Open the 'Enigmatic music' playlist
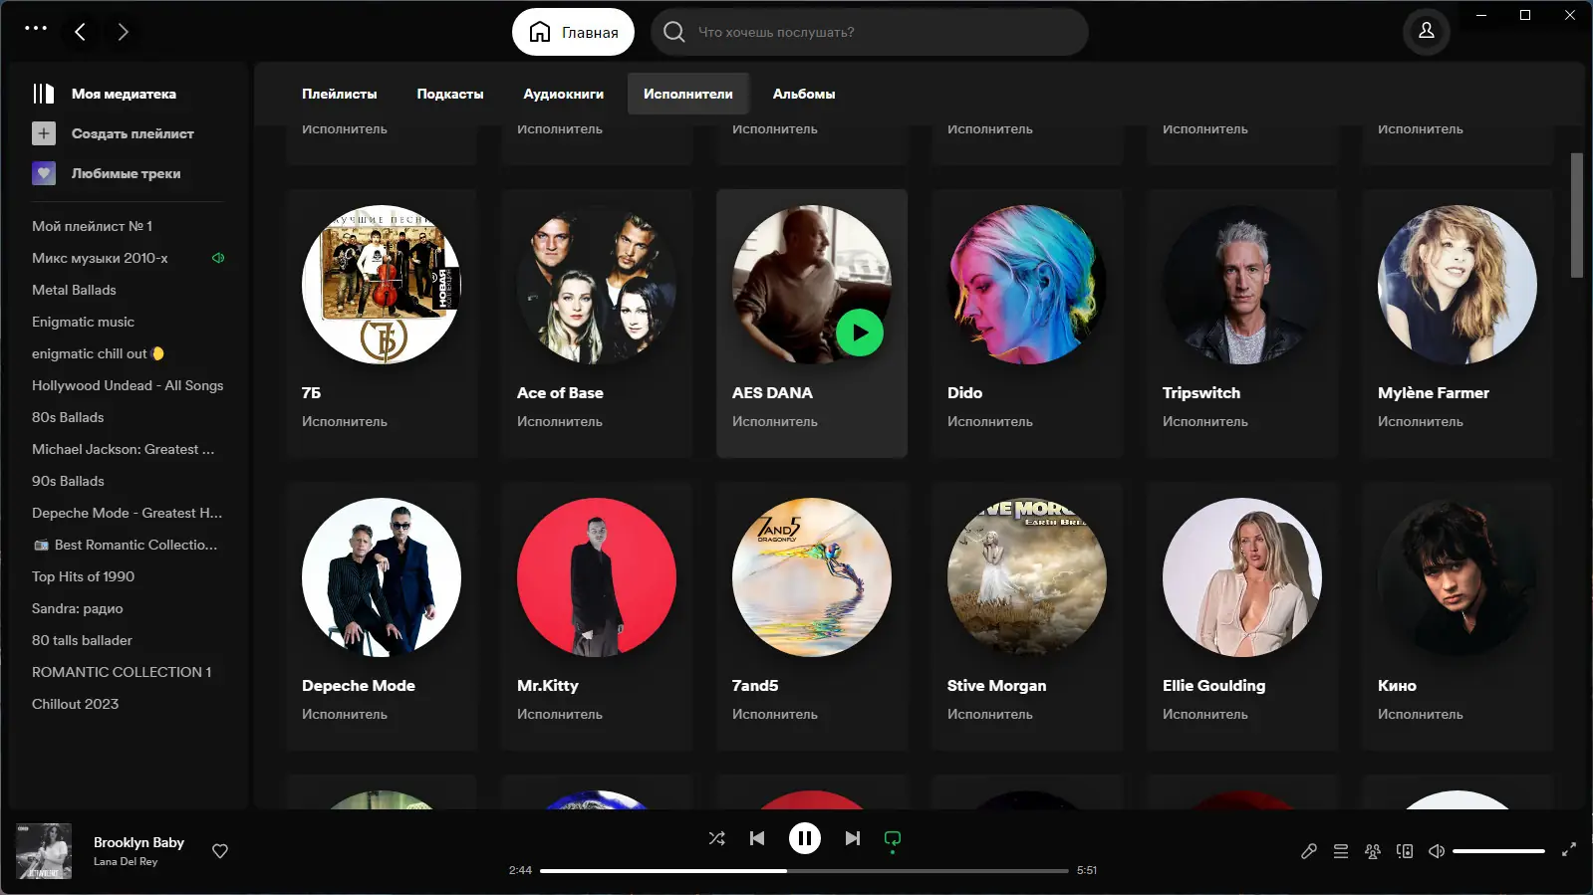The width and height of the screenshot is (1593, 895). coord(83,322)
